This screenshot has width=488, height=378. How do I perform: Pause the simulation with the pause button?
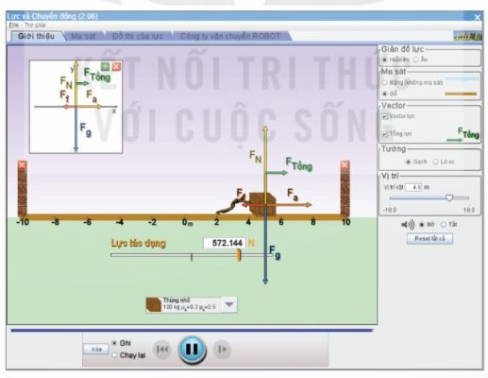point(192,350)
